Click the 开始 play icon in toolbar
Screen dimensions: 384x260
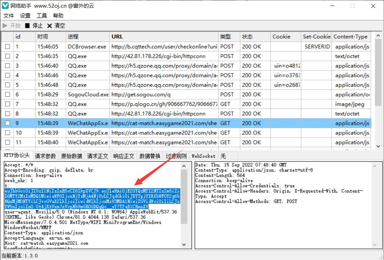pos(5,26)
